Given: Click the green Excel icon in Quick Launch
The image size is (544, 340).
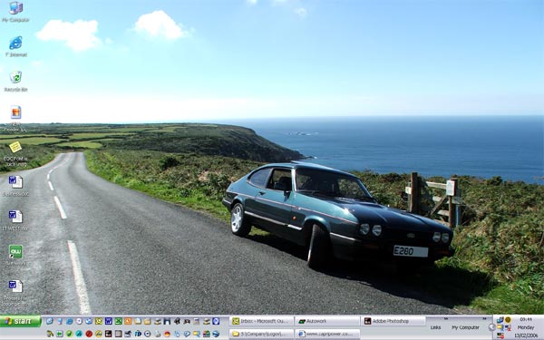Looking at the screenshot, I should click(x=118, y=321).
